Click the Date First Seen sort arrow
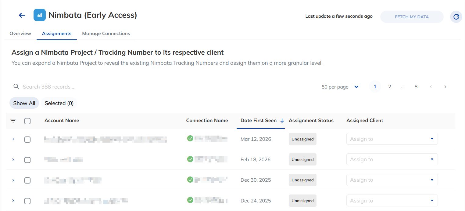Viewport: 465px width, 211px height. point(282,121)
